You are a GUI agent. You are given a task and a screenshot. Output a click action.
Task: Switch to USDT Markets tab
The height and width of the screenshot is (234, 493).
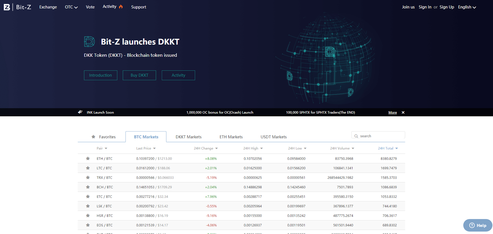[x=274, y=137]
